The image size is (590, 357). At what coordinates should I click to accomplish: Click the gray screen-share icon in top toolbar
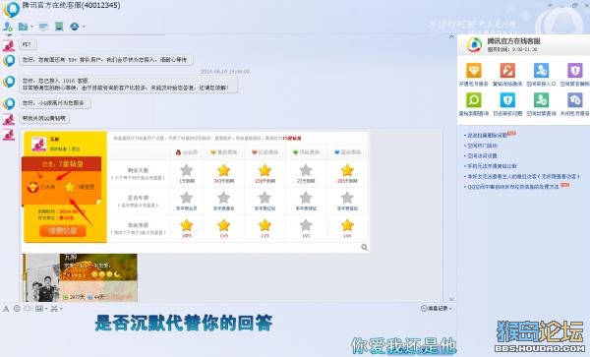[43, 27]
